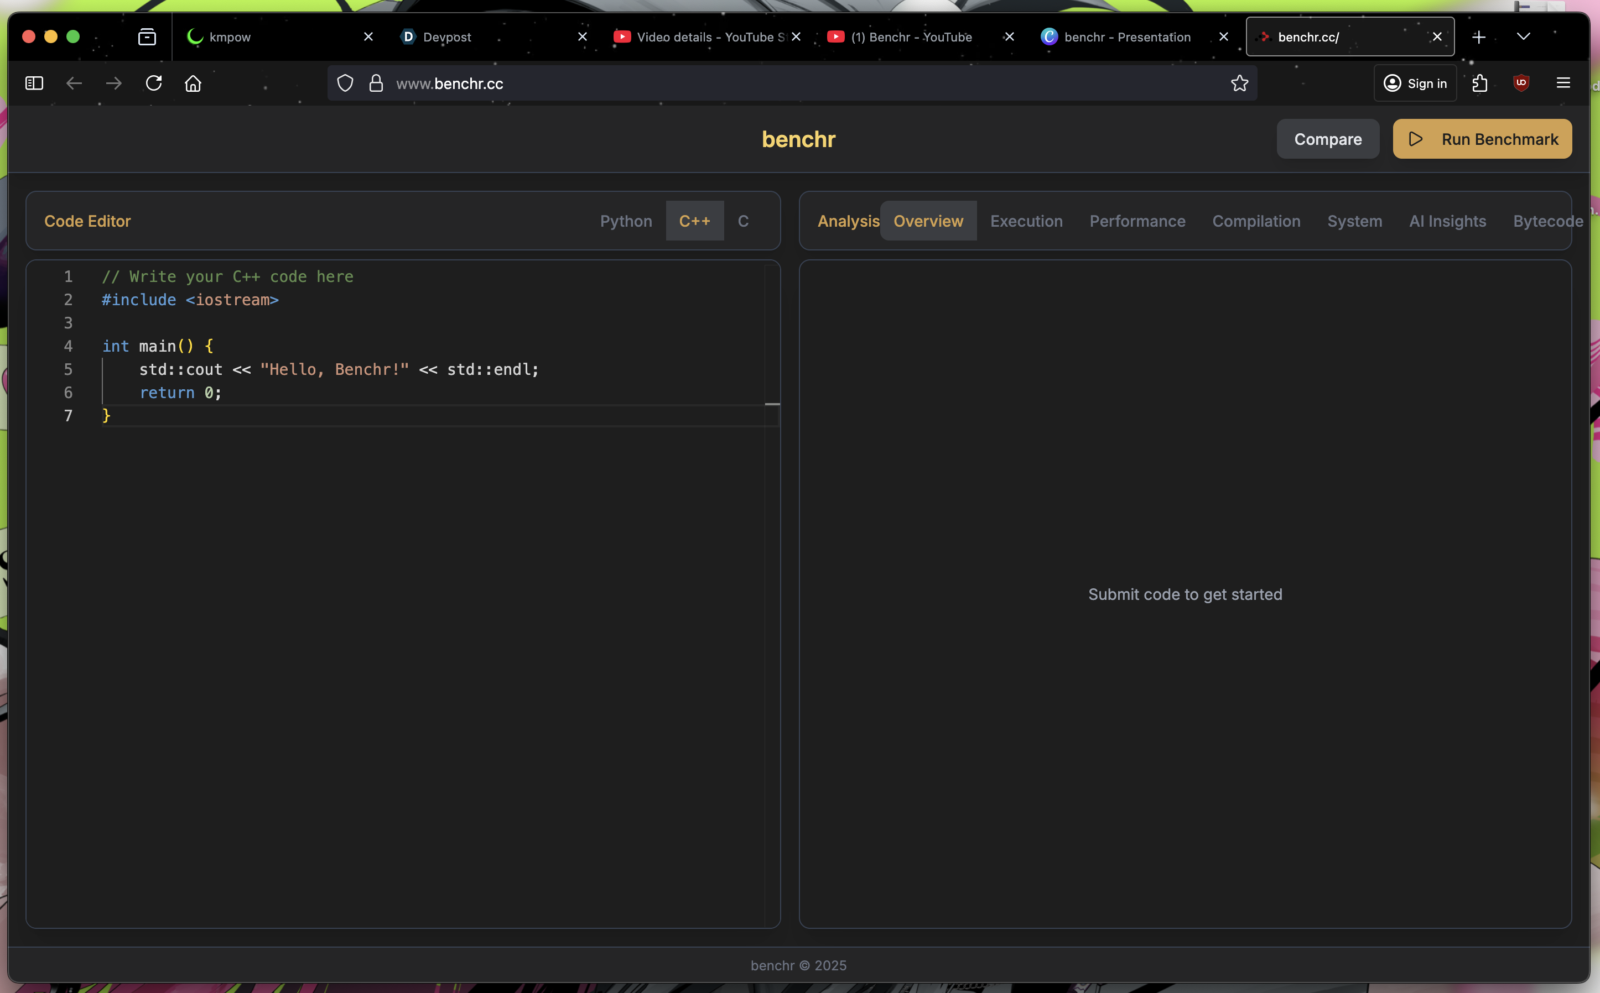Open the tab overview icon
1600x993 pixels.
(147, 37)
